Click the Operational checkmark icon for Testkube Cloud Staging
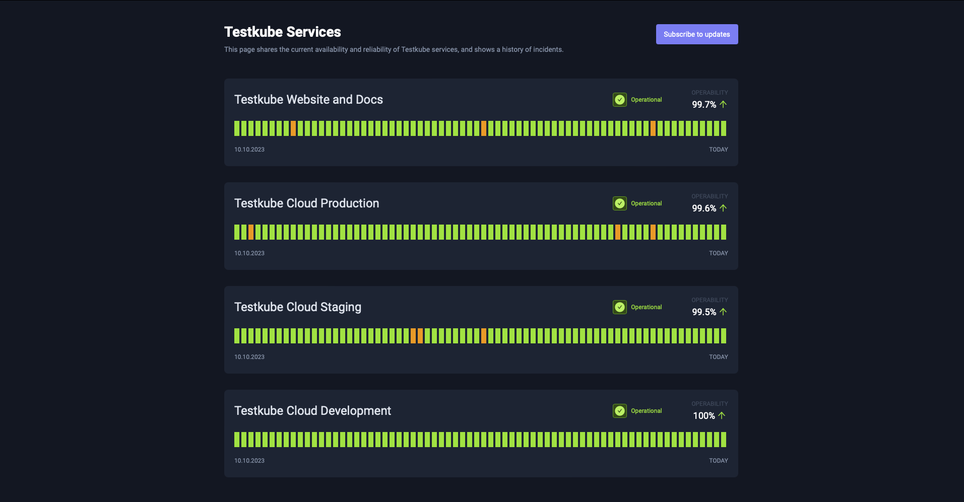Viewport: 964px width, 502px height. point(619,307)
